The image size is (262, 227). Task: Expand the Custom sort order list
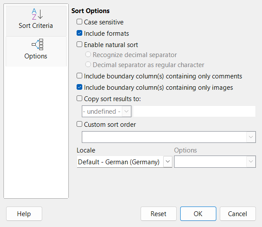click(x=251, y=137)
